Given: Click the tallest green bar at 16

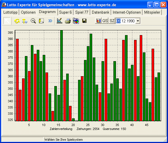Looking at the screenshot, I should 61,76.
